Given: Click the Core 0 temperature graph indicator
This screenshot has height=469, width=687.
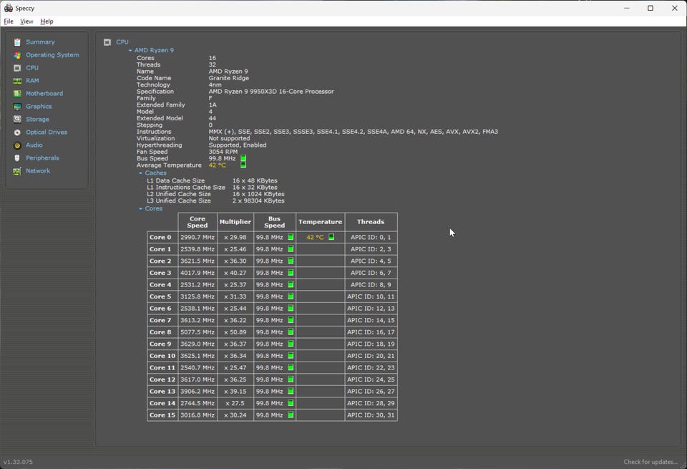Looking at the screenshot, I should click(x=331, y=237).
